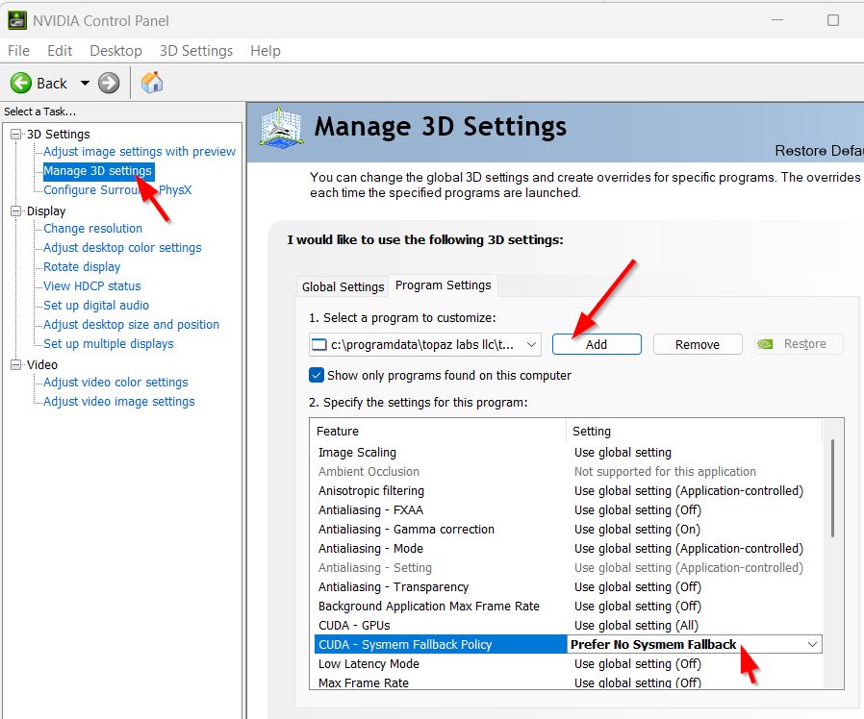Click the Manage 3D Settings header graphic
Screen dimensions: 864x719
point(280,126)
